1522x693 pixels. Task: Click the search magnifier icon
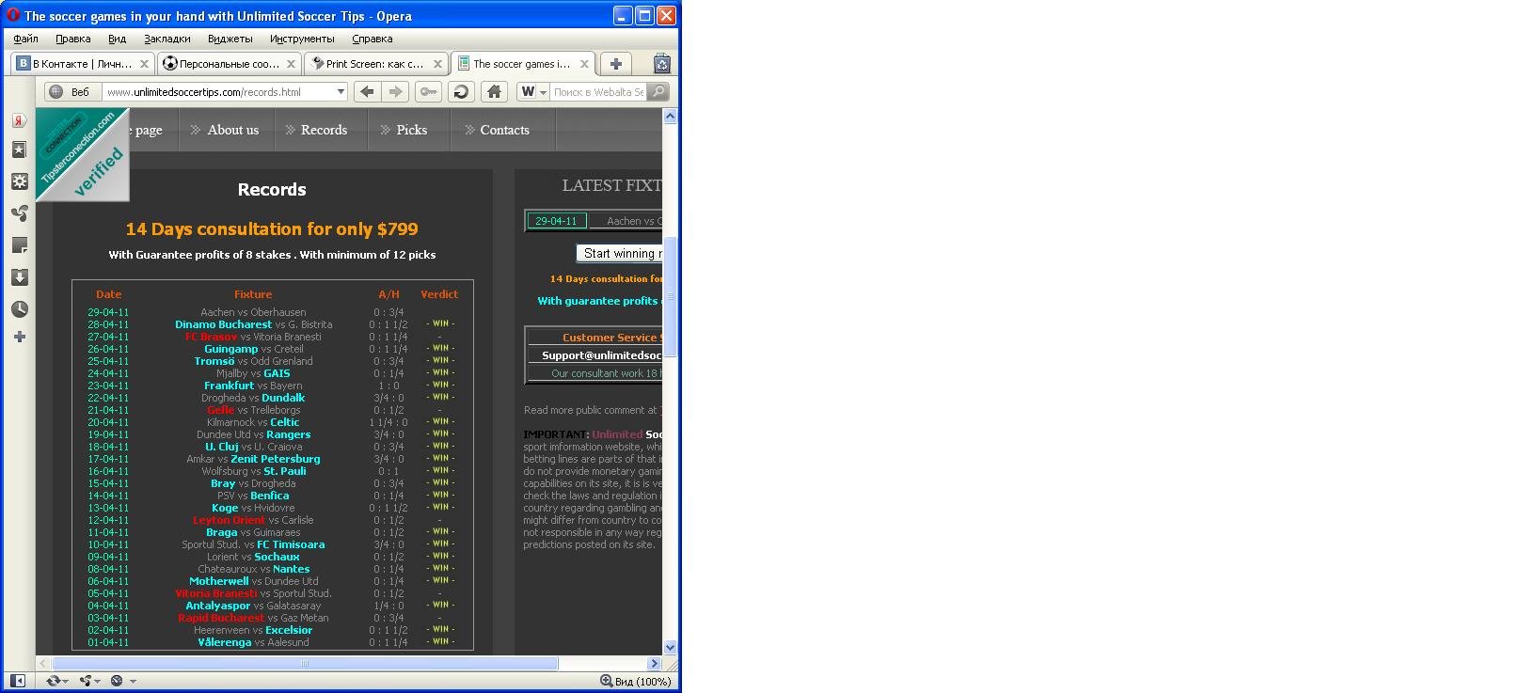tap(658, 91)
